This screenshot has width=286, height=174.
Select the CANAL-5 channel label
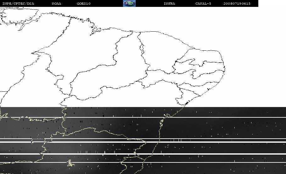click(x=203, y=4)
